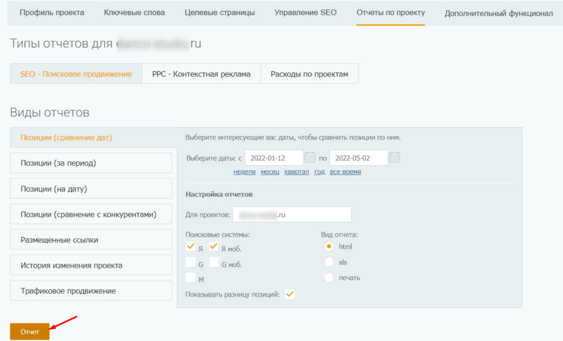This screenshot has height=341, width=563.
Task: Click the orange Отчет button
Action: 30,332
